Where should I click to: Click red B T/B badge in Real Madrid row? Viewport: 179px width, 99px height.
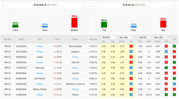tap(131, 78)
